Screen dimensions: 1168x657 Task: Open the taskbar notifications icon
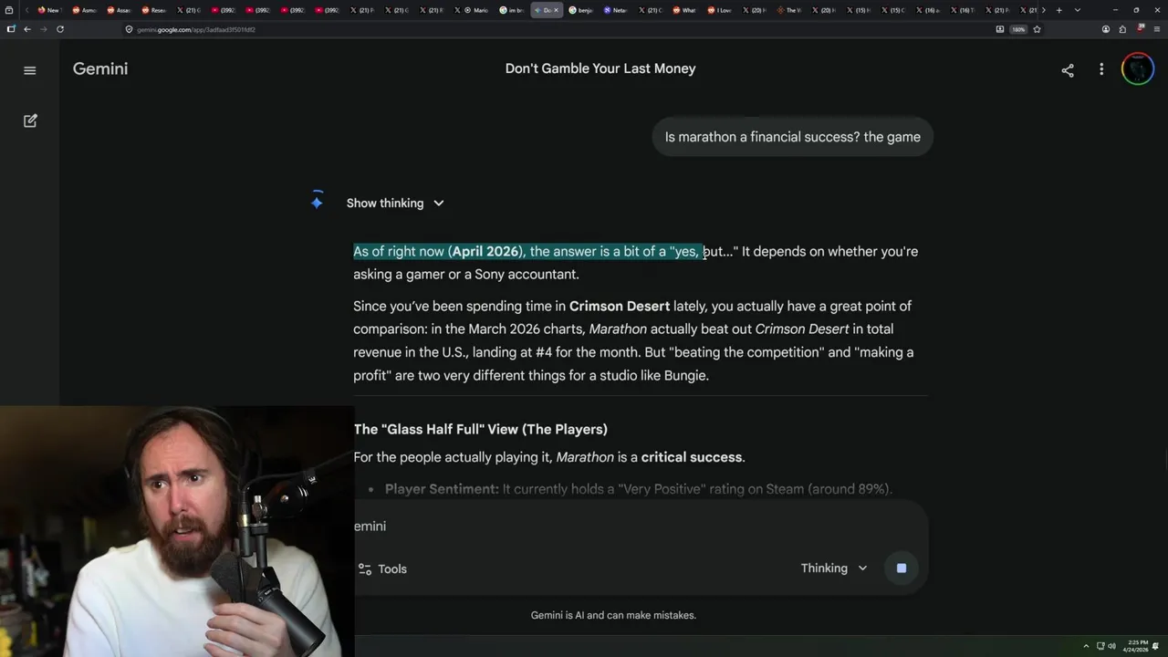(x=1155, y=646)
